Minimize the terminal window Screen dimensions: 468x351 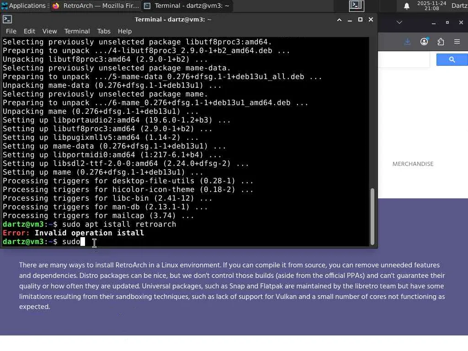[x=350, y=20]
